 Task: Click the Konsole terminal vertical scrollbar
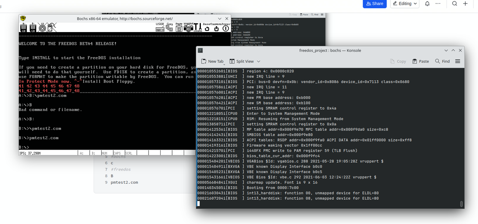tap(462, 204)
